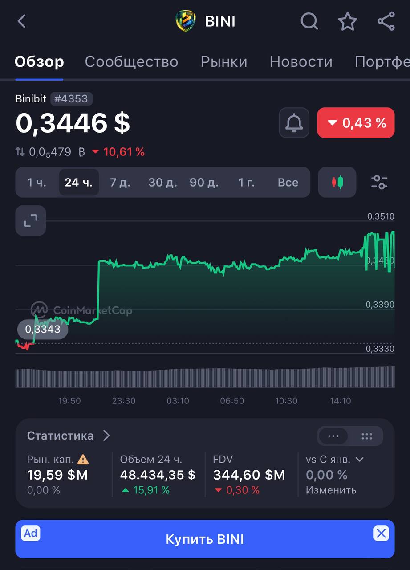Viewport: 410px width, 570px height.
Task: Go back using the left arrow
Action: [21, 21]
